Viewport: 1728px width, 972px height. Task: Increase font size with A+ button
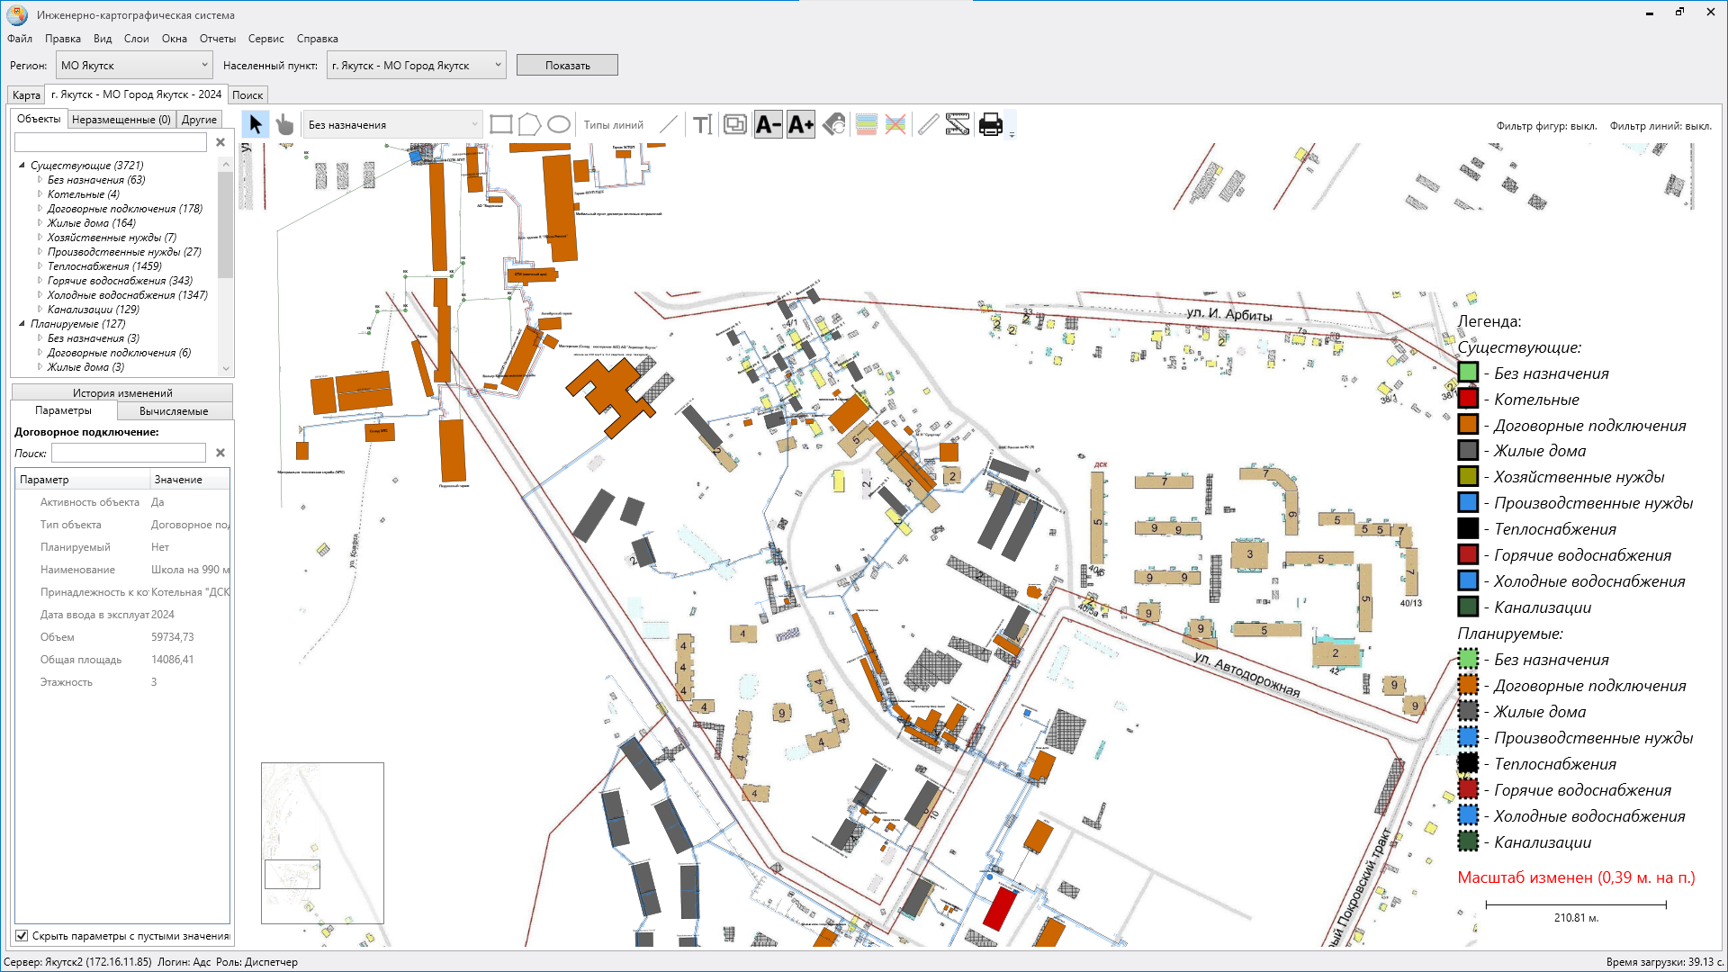point(800,124)
